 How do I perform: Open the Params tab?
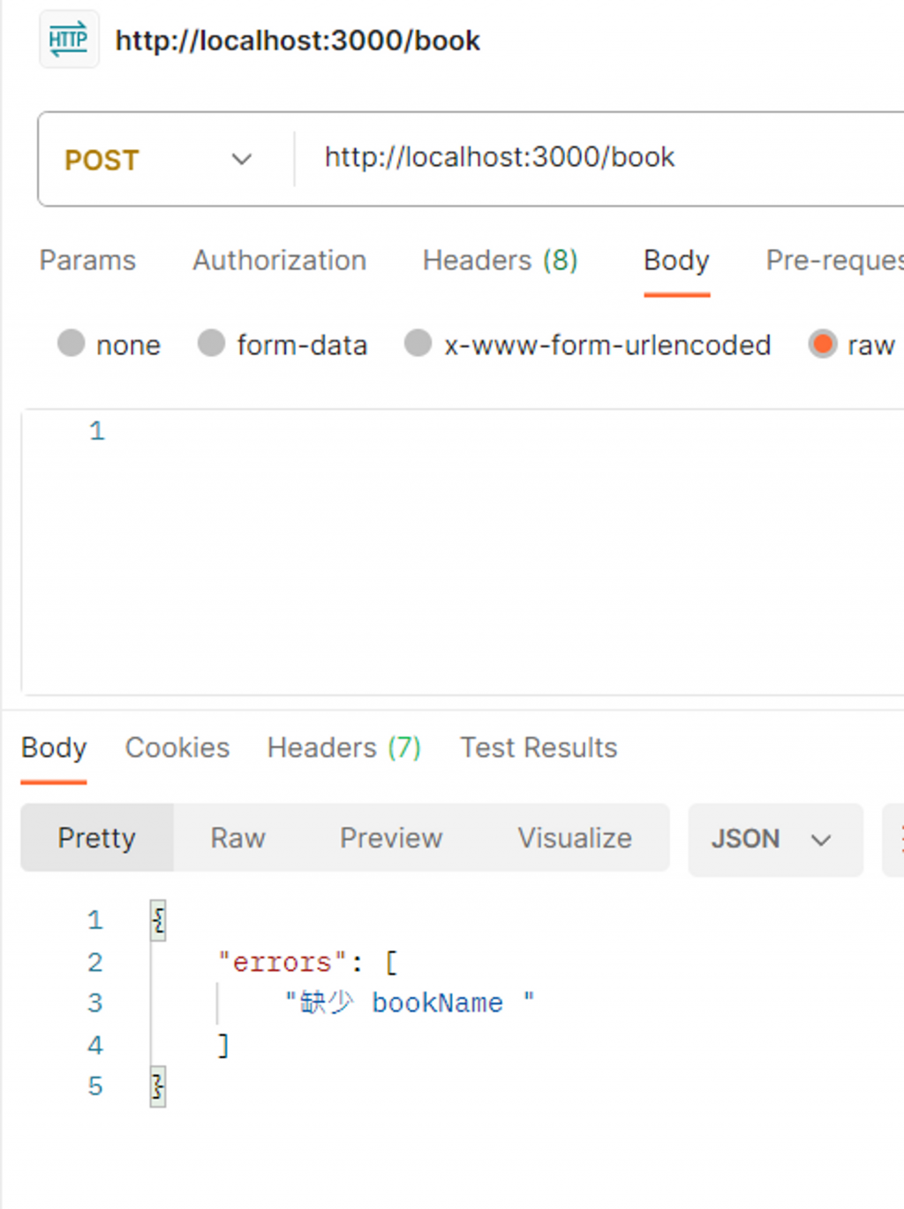(x=87, y=261)
